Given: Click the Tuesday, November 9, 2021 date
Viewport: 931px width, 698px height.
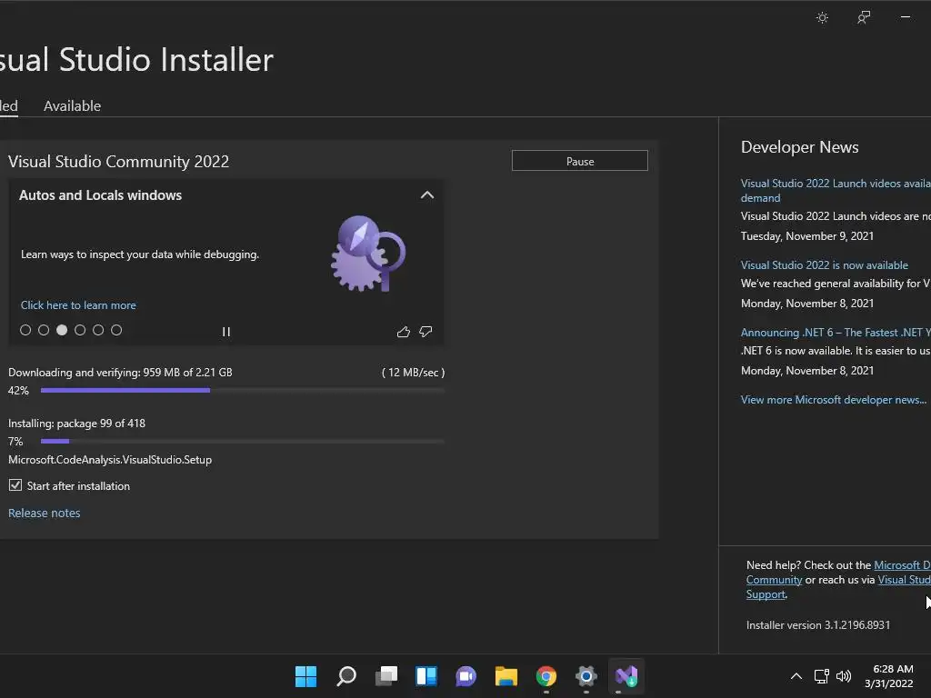Looking at the screenshot, I should pyautogui.click(x=807, y=236).
